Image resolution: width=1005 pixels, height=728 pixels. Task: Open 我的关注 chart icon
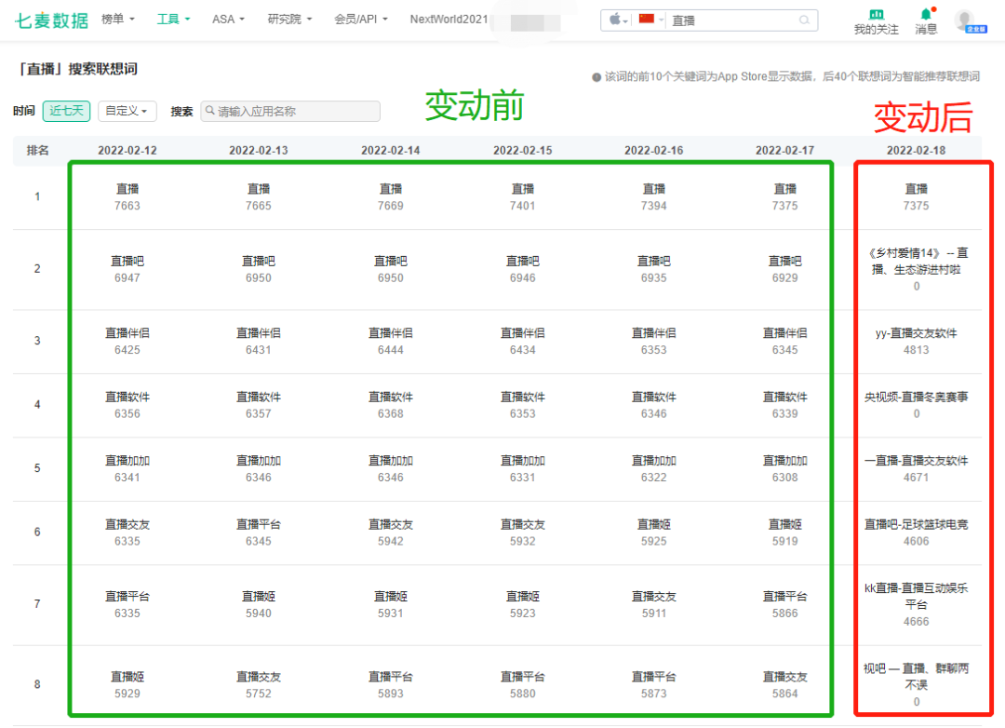[x=877, y=15]
